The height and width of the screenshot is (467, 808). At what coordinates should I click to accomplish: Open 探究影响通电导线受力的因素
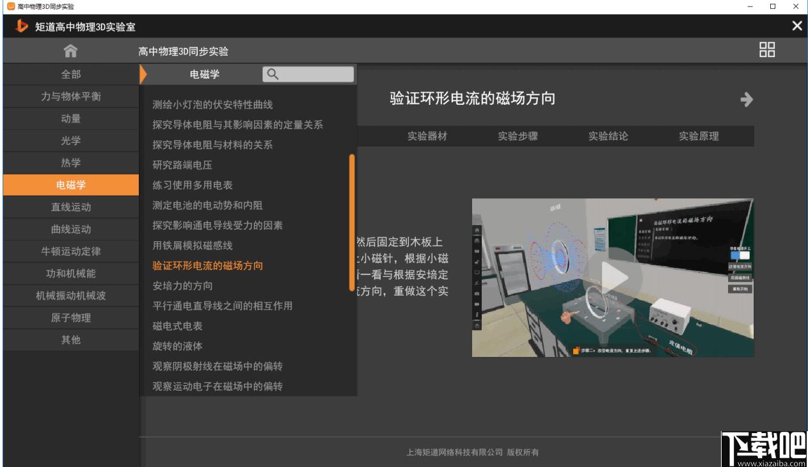click(x=218, y=225)
